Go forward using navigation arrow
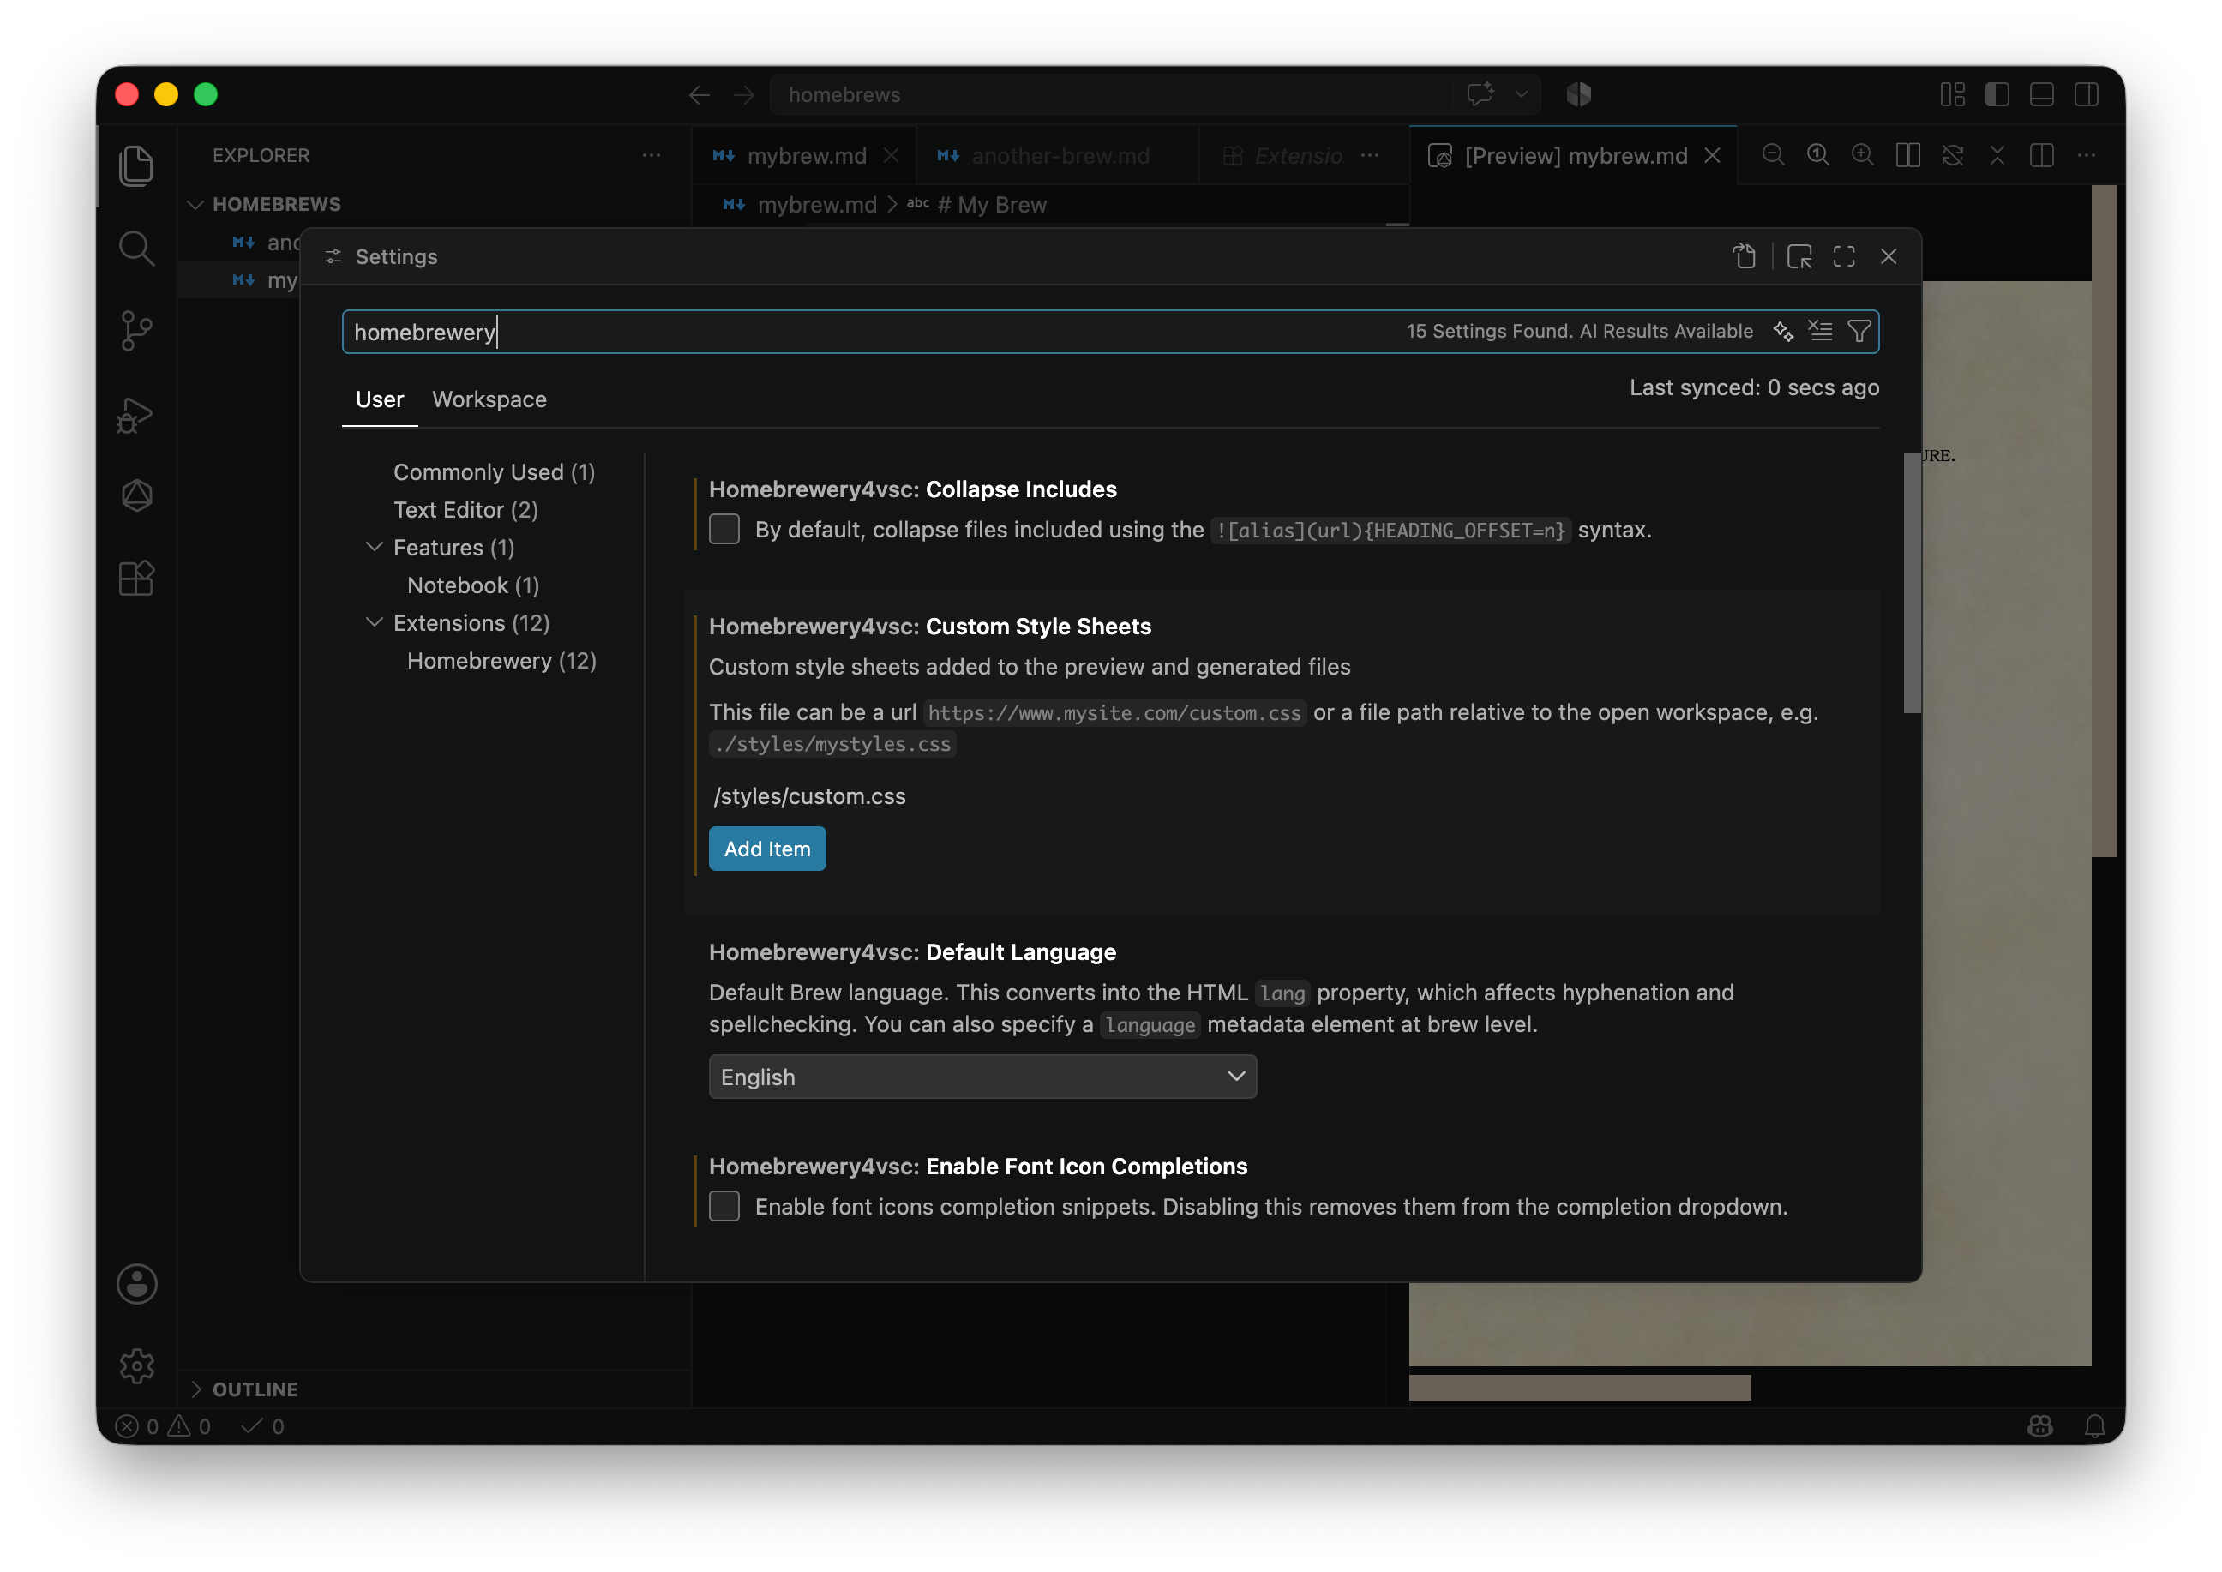This screenshot has width=2222, height=1572. 743,95
